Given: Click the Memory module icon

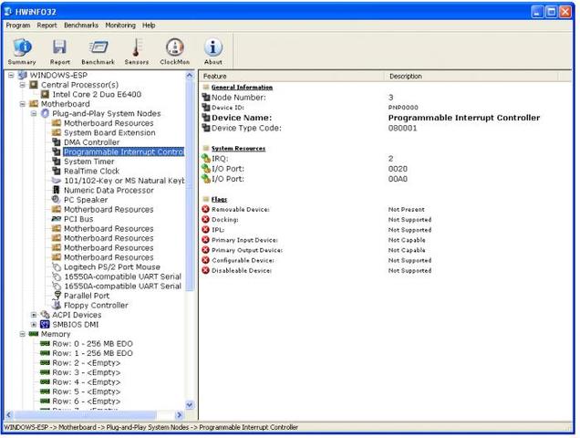Looking at the screenshot, I should pos(34,334).
